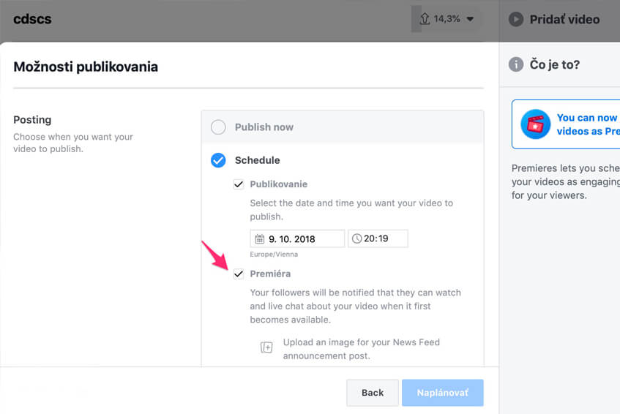Click the calendar icon in date field
Screen dimensions: 620x414
click(259, 238)
